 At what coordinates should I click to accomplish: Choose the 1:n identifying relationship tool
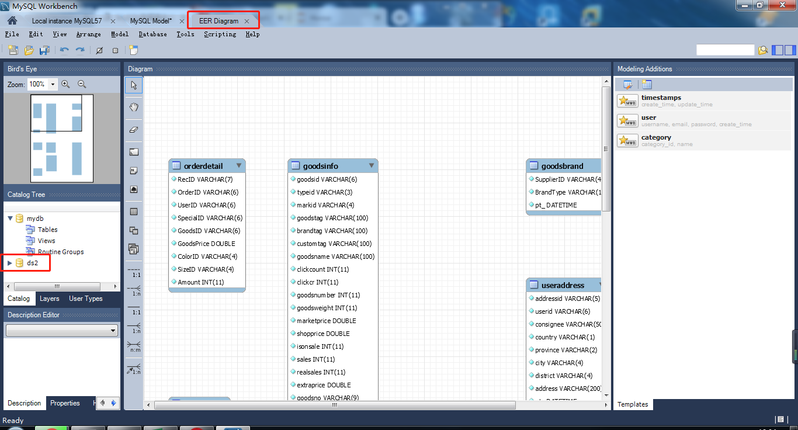(x=134, y=328)
